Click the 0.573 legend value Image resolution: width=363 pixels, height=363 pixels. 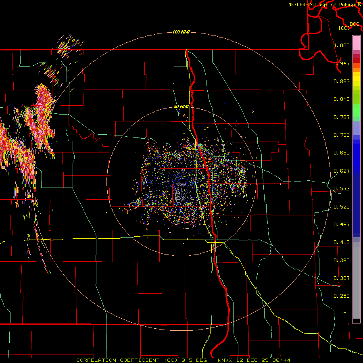342,189
